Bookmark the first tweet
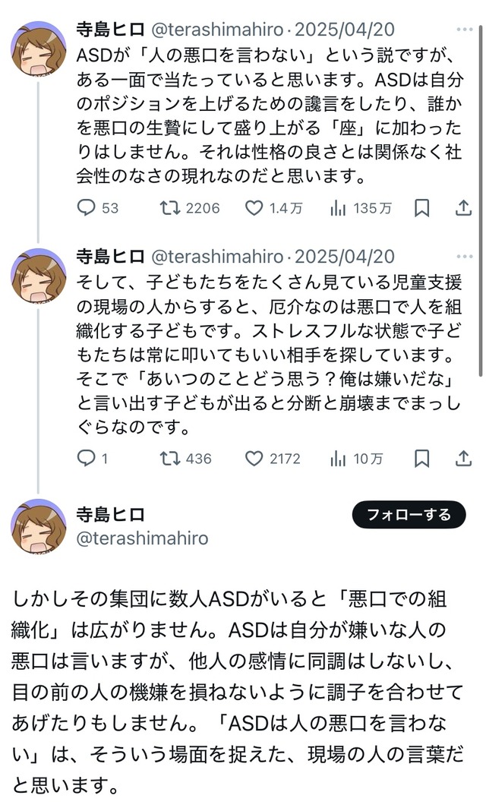 click(x=422, y=207)
